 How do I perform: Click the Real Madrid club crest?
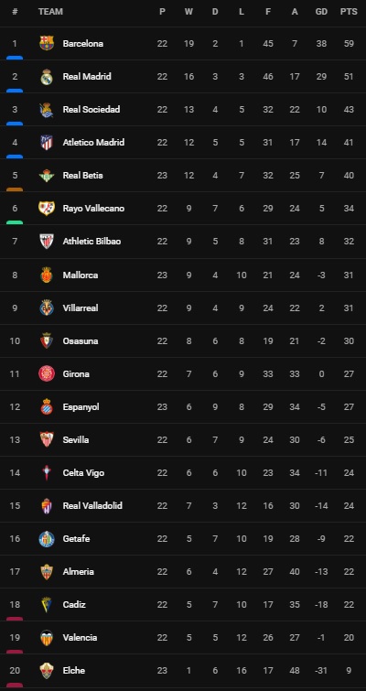click(x=47, y=76)
